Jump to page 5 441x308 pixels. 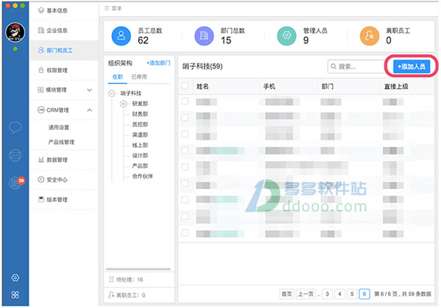click(352, 294)
